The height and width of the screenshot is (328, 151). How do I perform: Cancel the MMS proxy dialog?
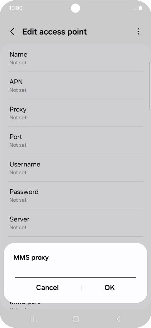(x=47, y=288)
